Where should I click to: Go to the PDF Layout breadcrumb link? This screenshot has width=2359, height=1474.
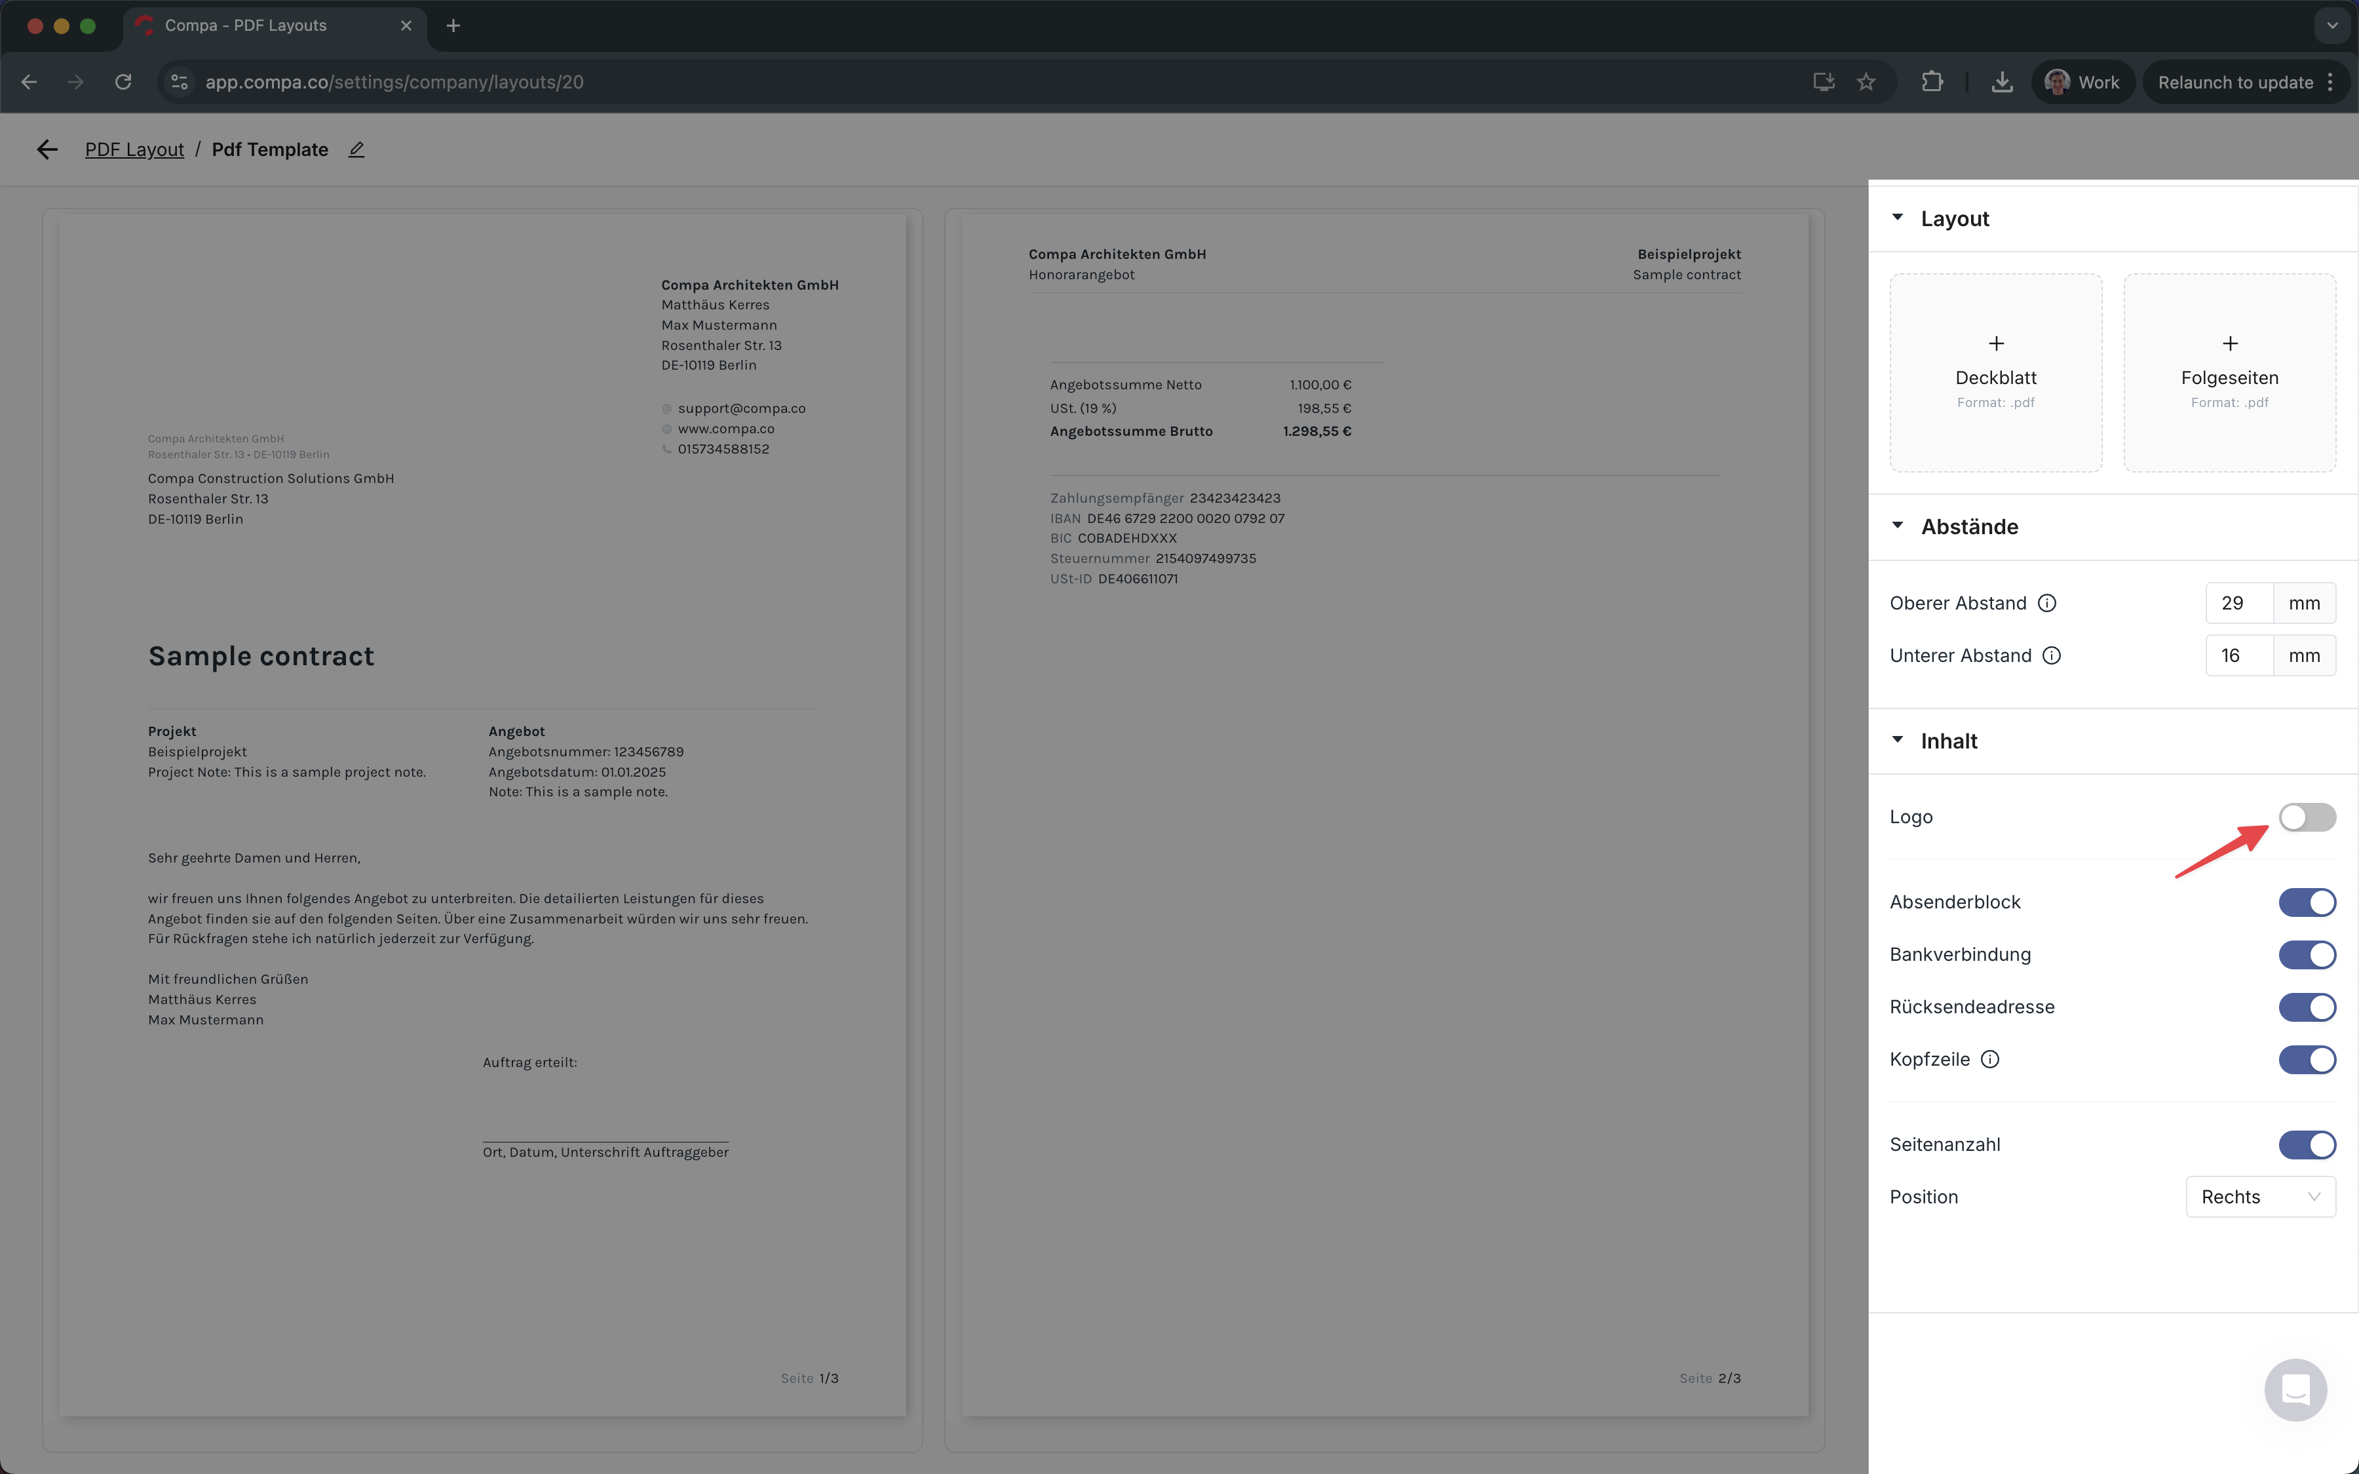[x=134, y=149]
